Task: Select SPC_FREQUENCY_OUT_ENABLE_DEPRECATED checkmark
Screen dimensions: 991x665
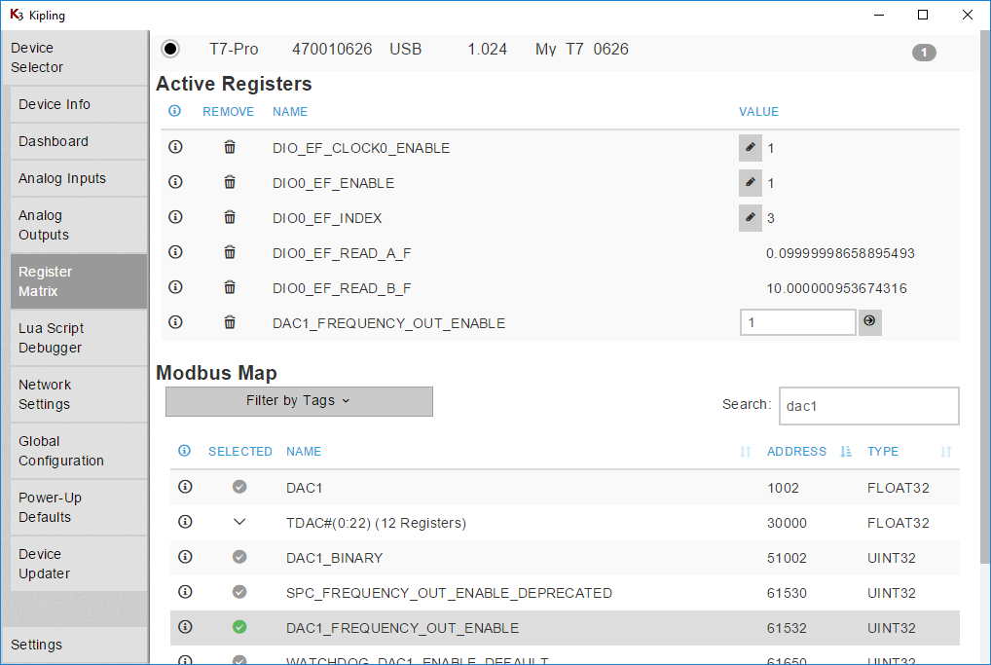Action: tap(239, 592)
